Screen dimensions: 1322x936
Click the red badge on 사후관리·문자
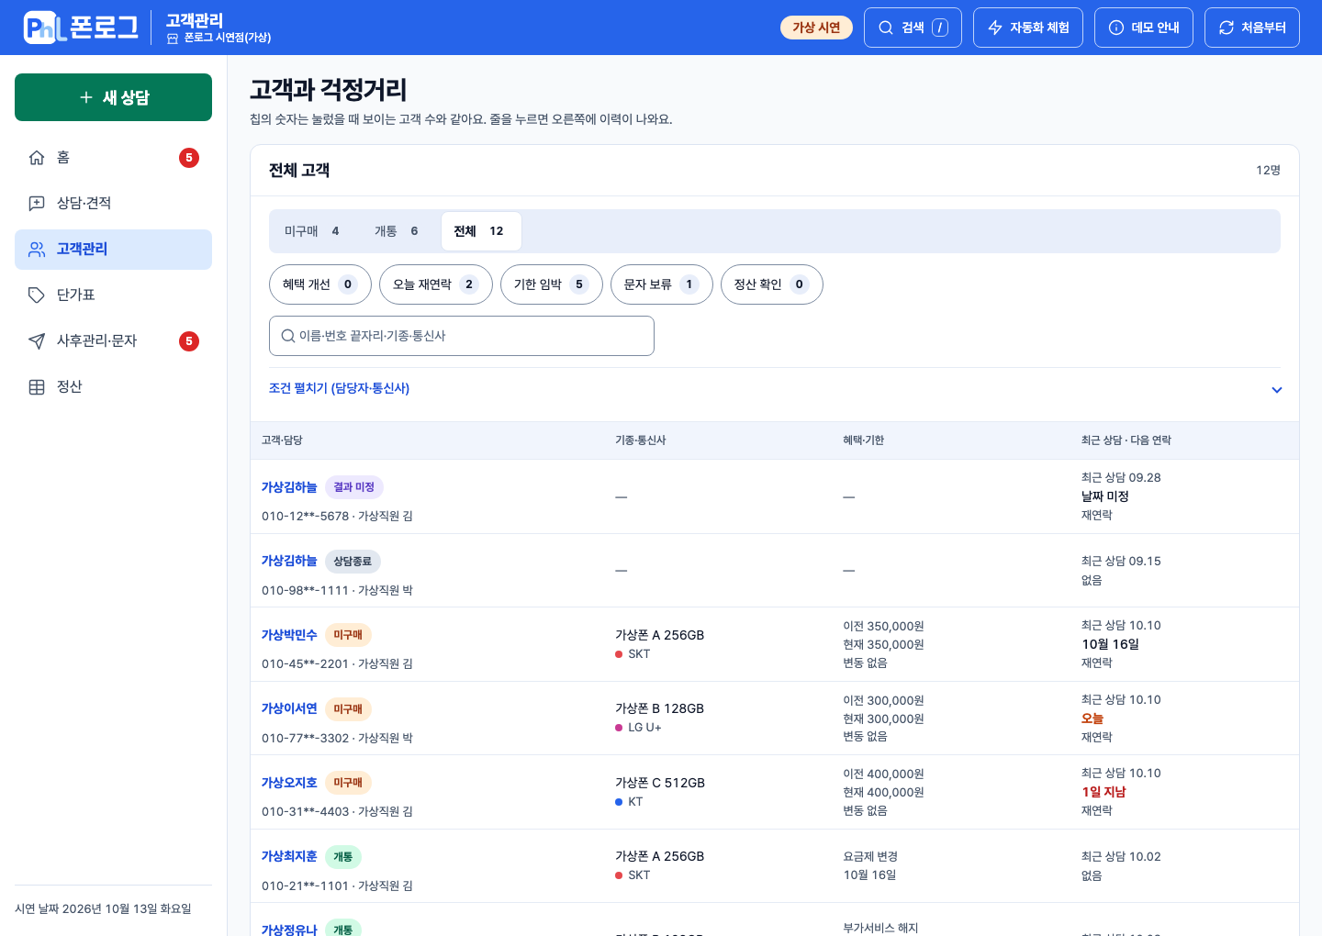pos(189,341)
